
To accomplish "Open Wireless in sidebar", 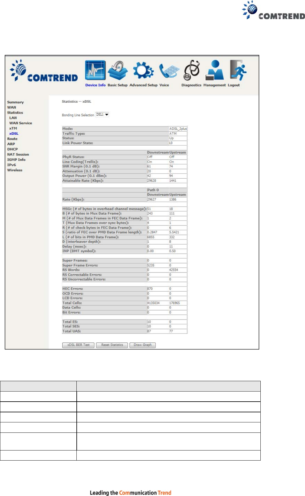I will (x=15, y=170).
